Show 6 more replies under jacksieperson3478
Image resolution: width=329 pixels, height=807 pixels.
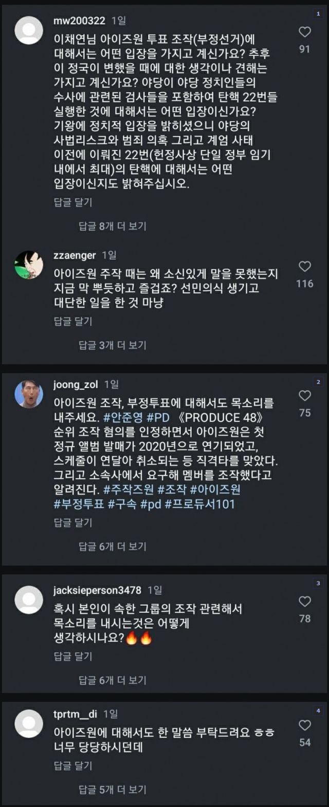pyautogui.click(x=113, y=680)
